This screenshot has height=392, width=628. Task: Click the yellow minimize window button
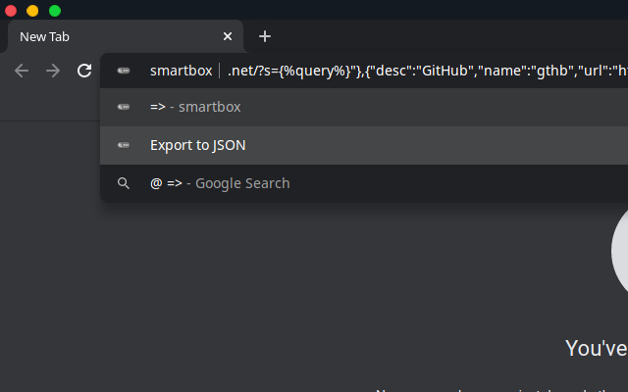(x=32, y=11)
